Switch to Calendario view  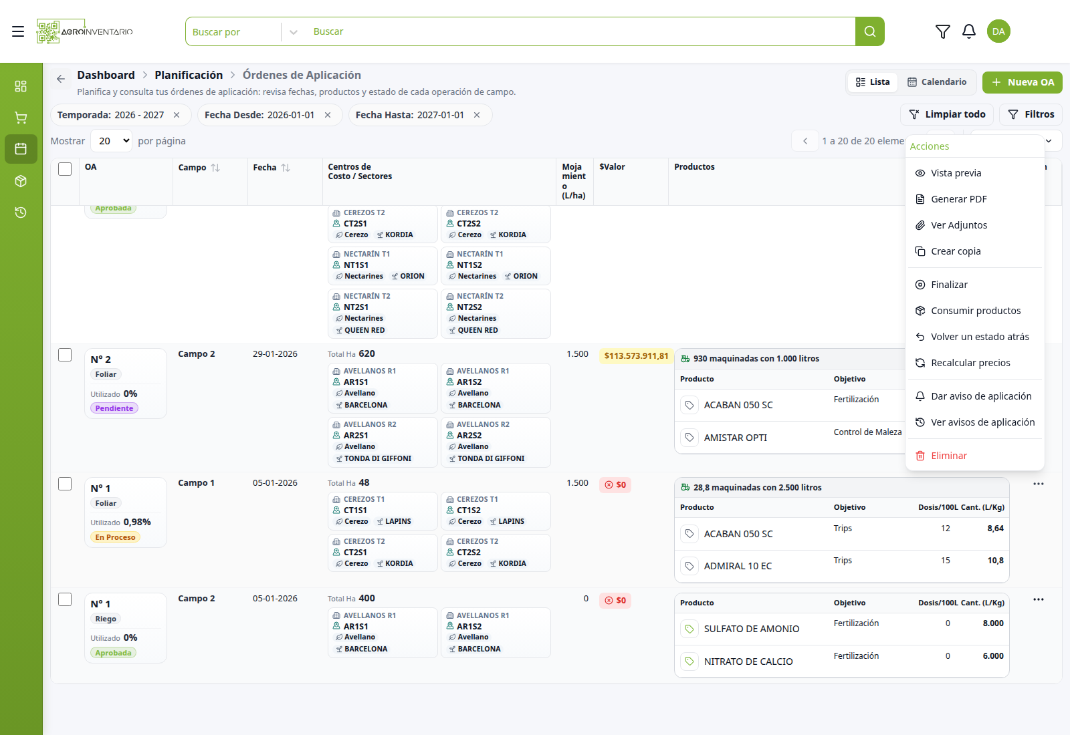[936, 82]
